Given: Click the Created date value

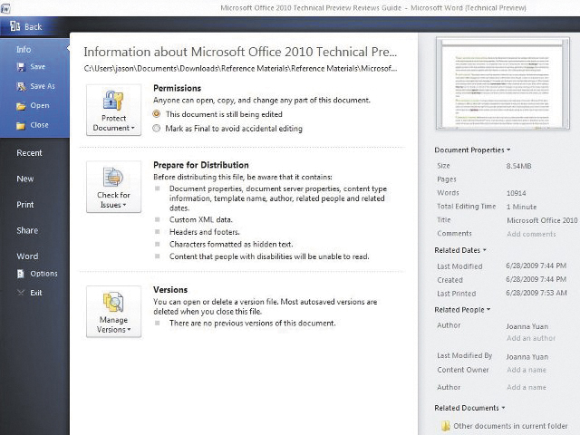Looking at the screenshot, I should coord(536,279).
